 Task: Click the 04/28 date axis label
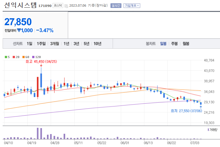point(55,143)
